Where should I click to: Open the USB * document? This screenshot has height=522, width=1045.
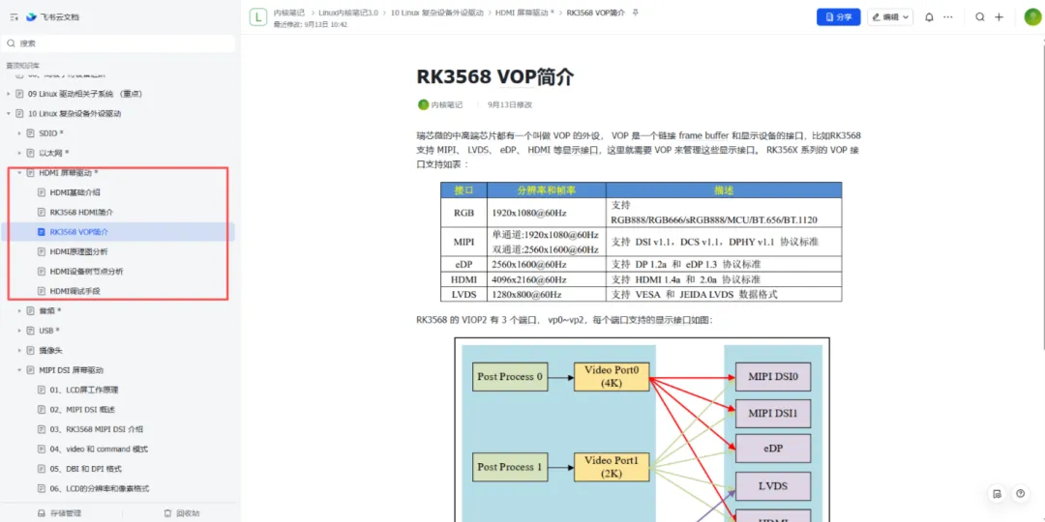49,331
